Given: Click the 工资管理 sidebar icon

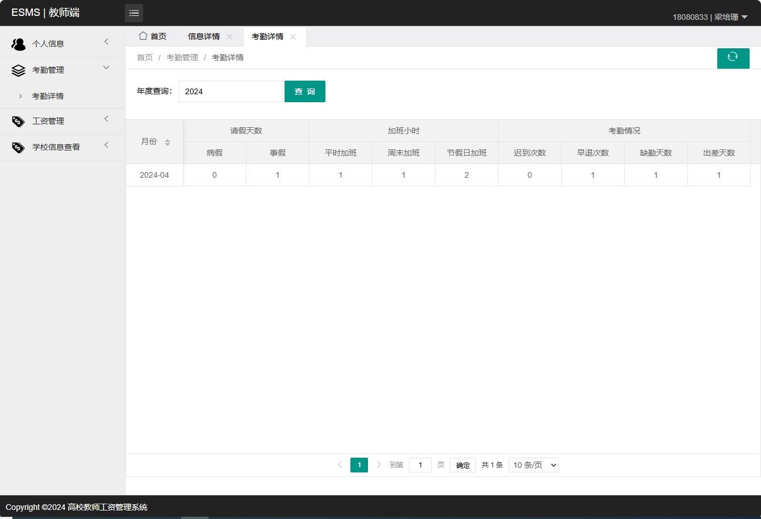Looking at the screenshot, I should (19, 121).
